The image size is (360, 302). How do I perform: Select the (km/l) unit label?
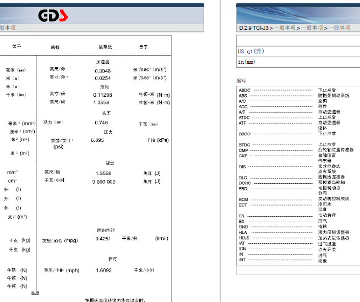click(x=162, y=238)
